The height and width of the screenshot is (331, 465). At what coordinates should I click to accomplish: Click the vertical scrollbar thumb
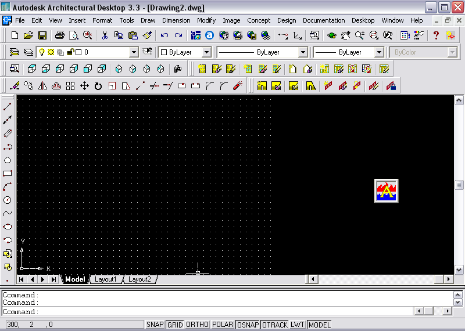click(x=459, y=185)
